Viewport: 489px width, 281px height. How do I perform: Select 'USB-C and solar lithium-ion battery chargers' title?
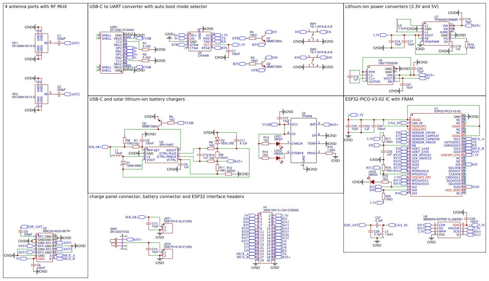click(137, 99)
